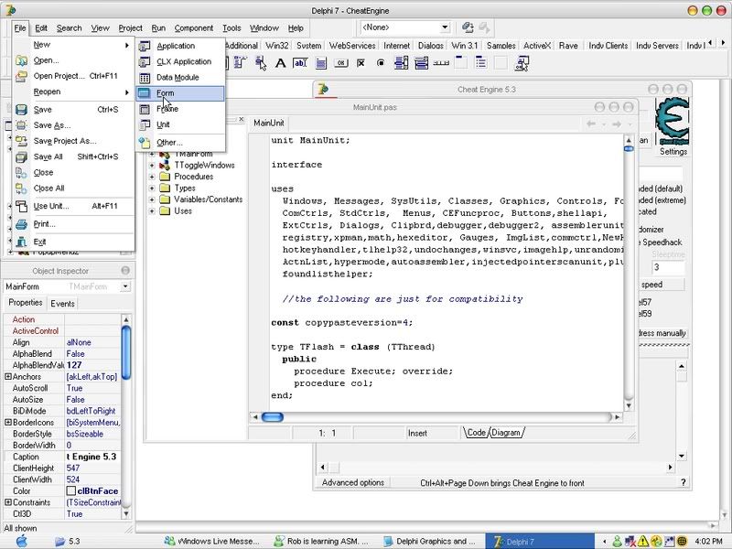Open the MainForm object selector dropdown
732x549 pixels.
(124, 286)
